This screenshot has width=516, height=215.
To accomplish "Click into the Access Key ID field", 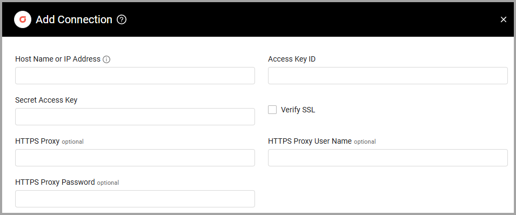I will [387, 76].
